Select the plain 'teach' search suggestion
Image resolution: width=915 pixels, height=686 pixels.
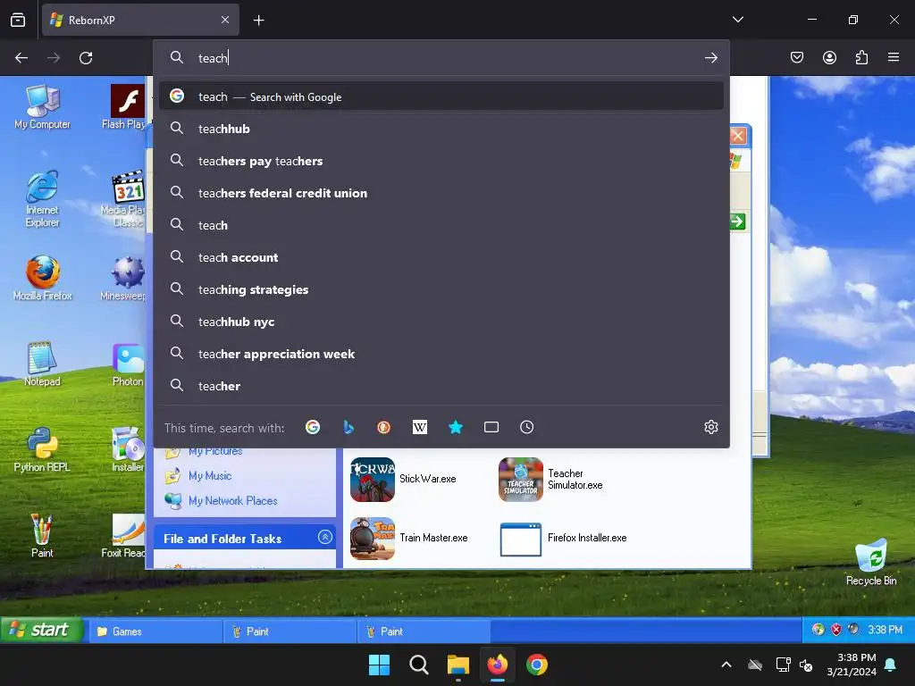(x=441, y=225)
